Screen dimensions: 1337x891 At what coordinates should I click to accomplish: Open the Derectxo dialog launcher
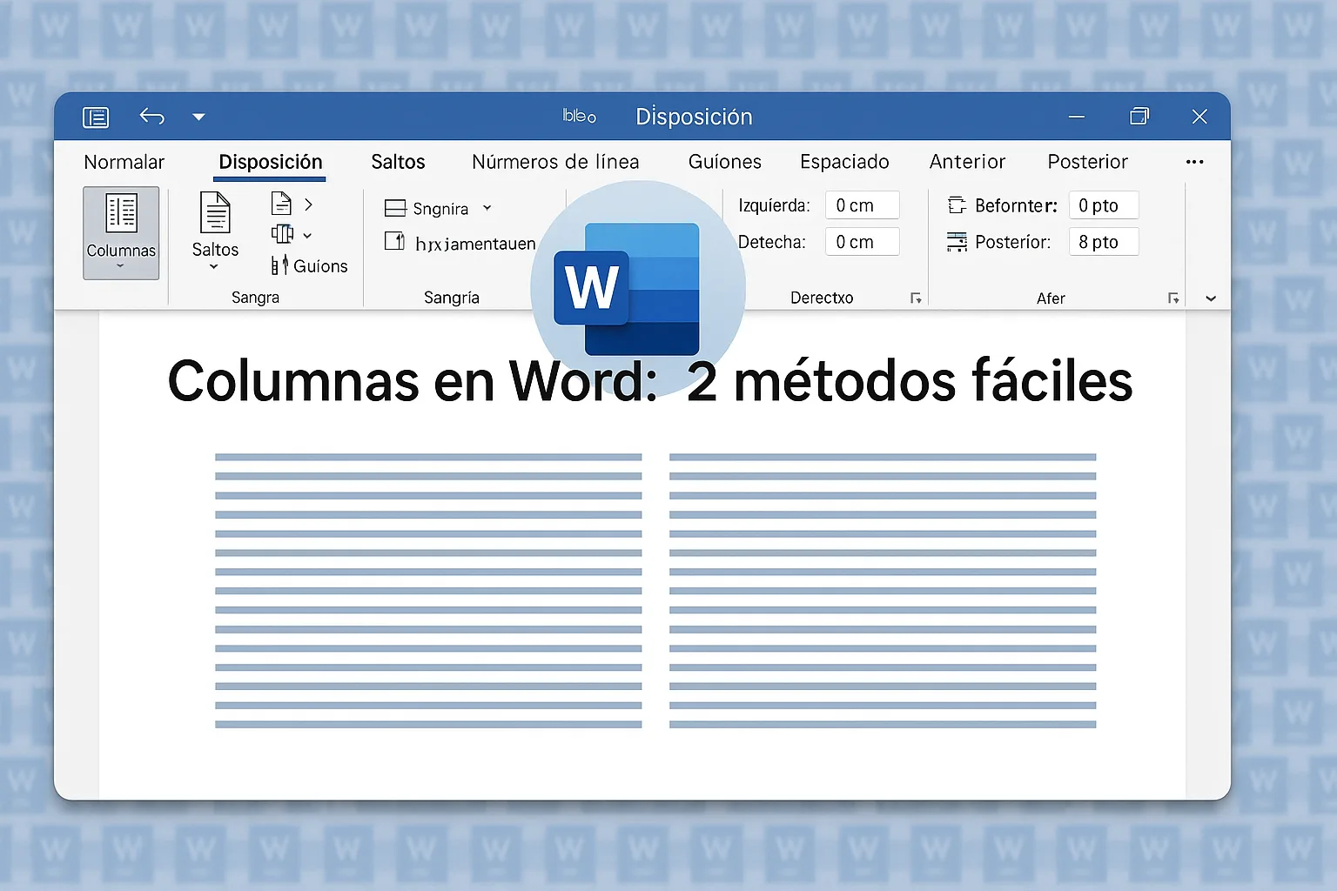tap(916, 298)
